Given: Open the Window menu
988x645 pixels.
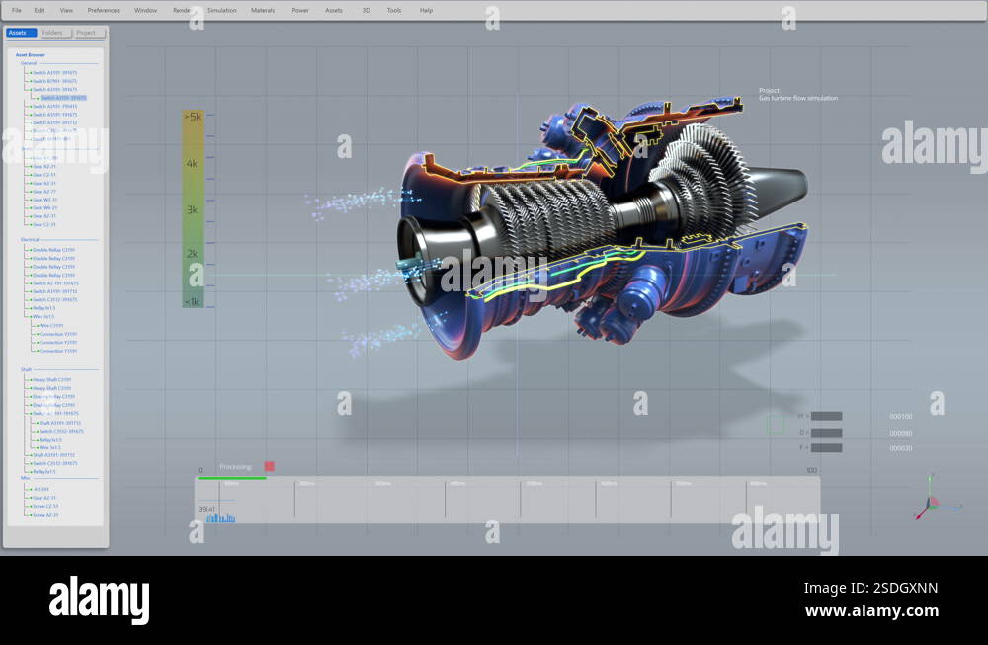Looking at the screenshot, I should tap(145, 10).
